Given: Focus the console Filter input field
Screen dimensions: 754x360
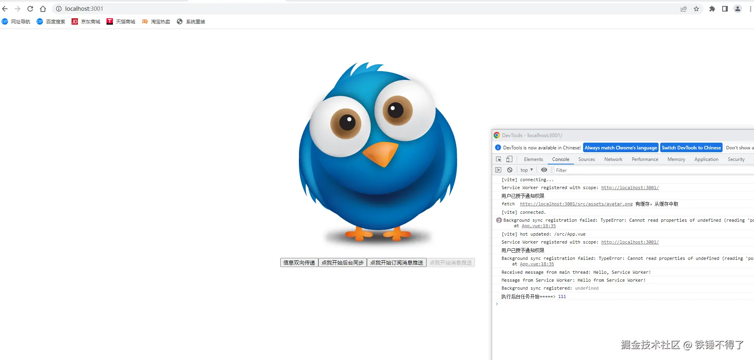Looking at the screenshot, I should pos(653,170).
